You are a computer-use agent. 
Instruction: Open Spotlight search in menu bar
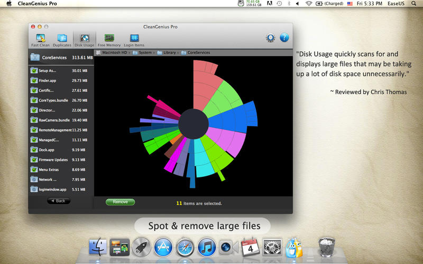point(413,4)
